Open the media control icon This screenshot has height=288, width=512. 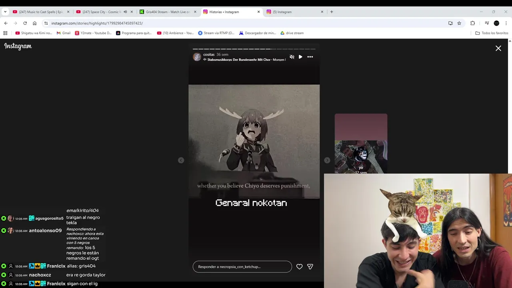click(487, 23)
